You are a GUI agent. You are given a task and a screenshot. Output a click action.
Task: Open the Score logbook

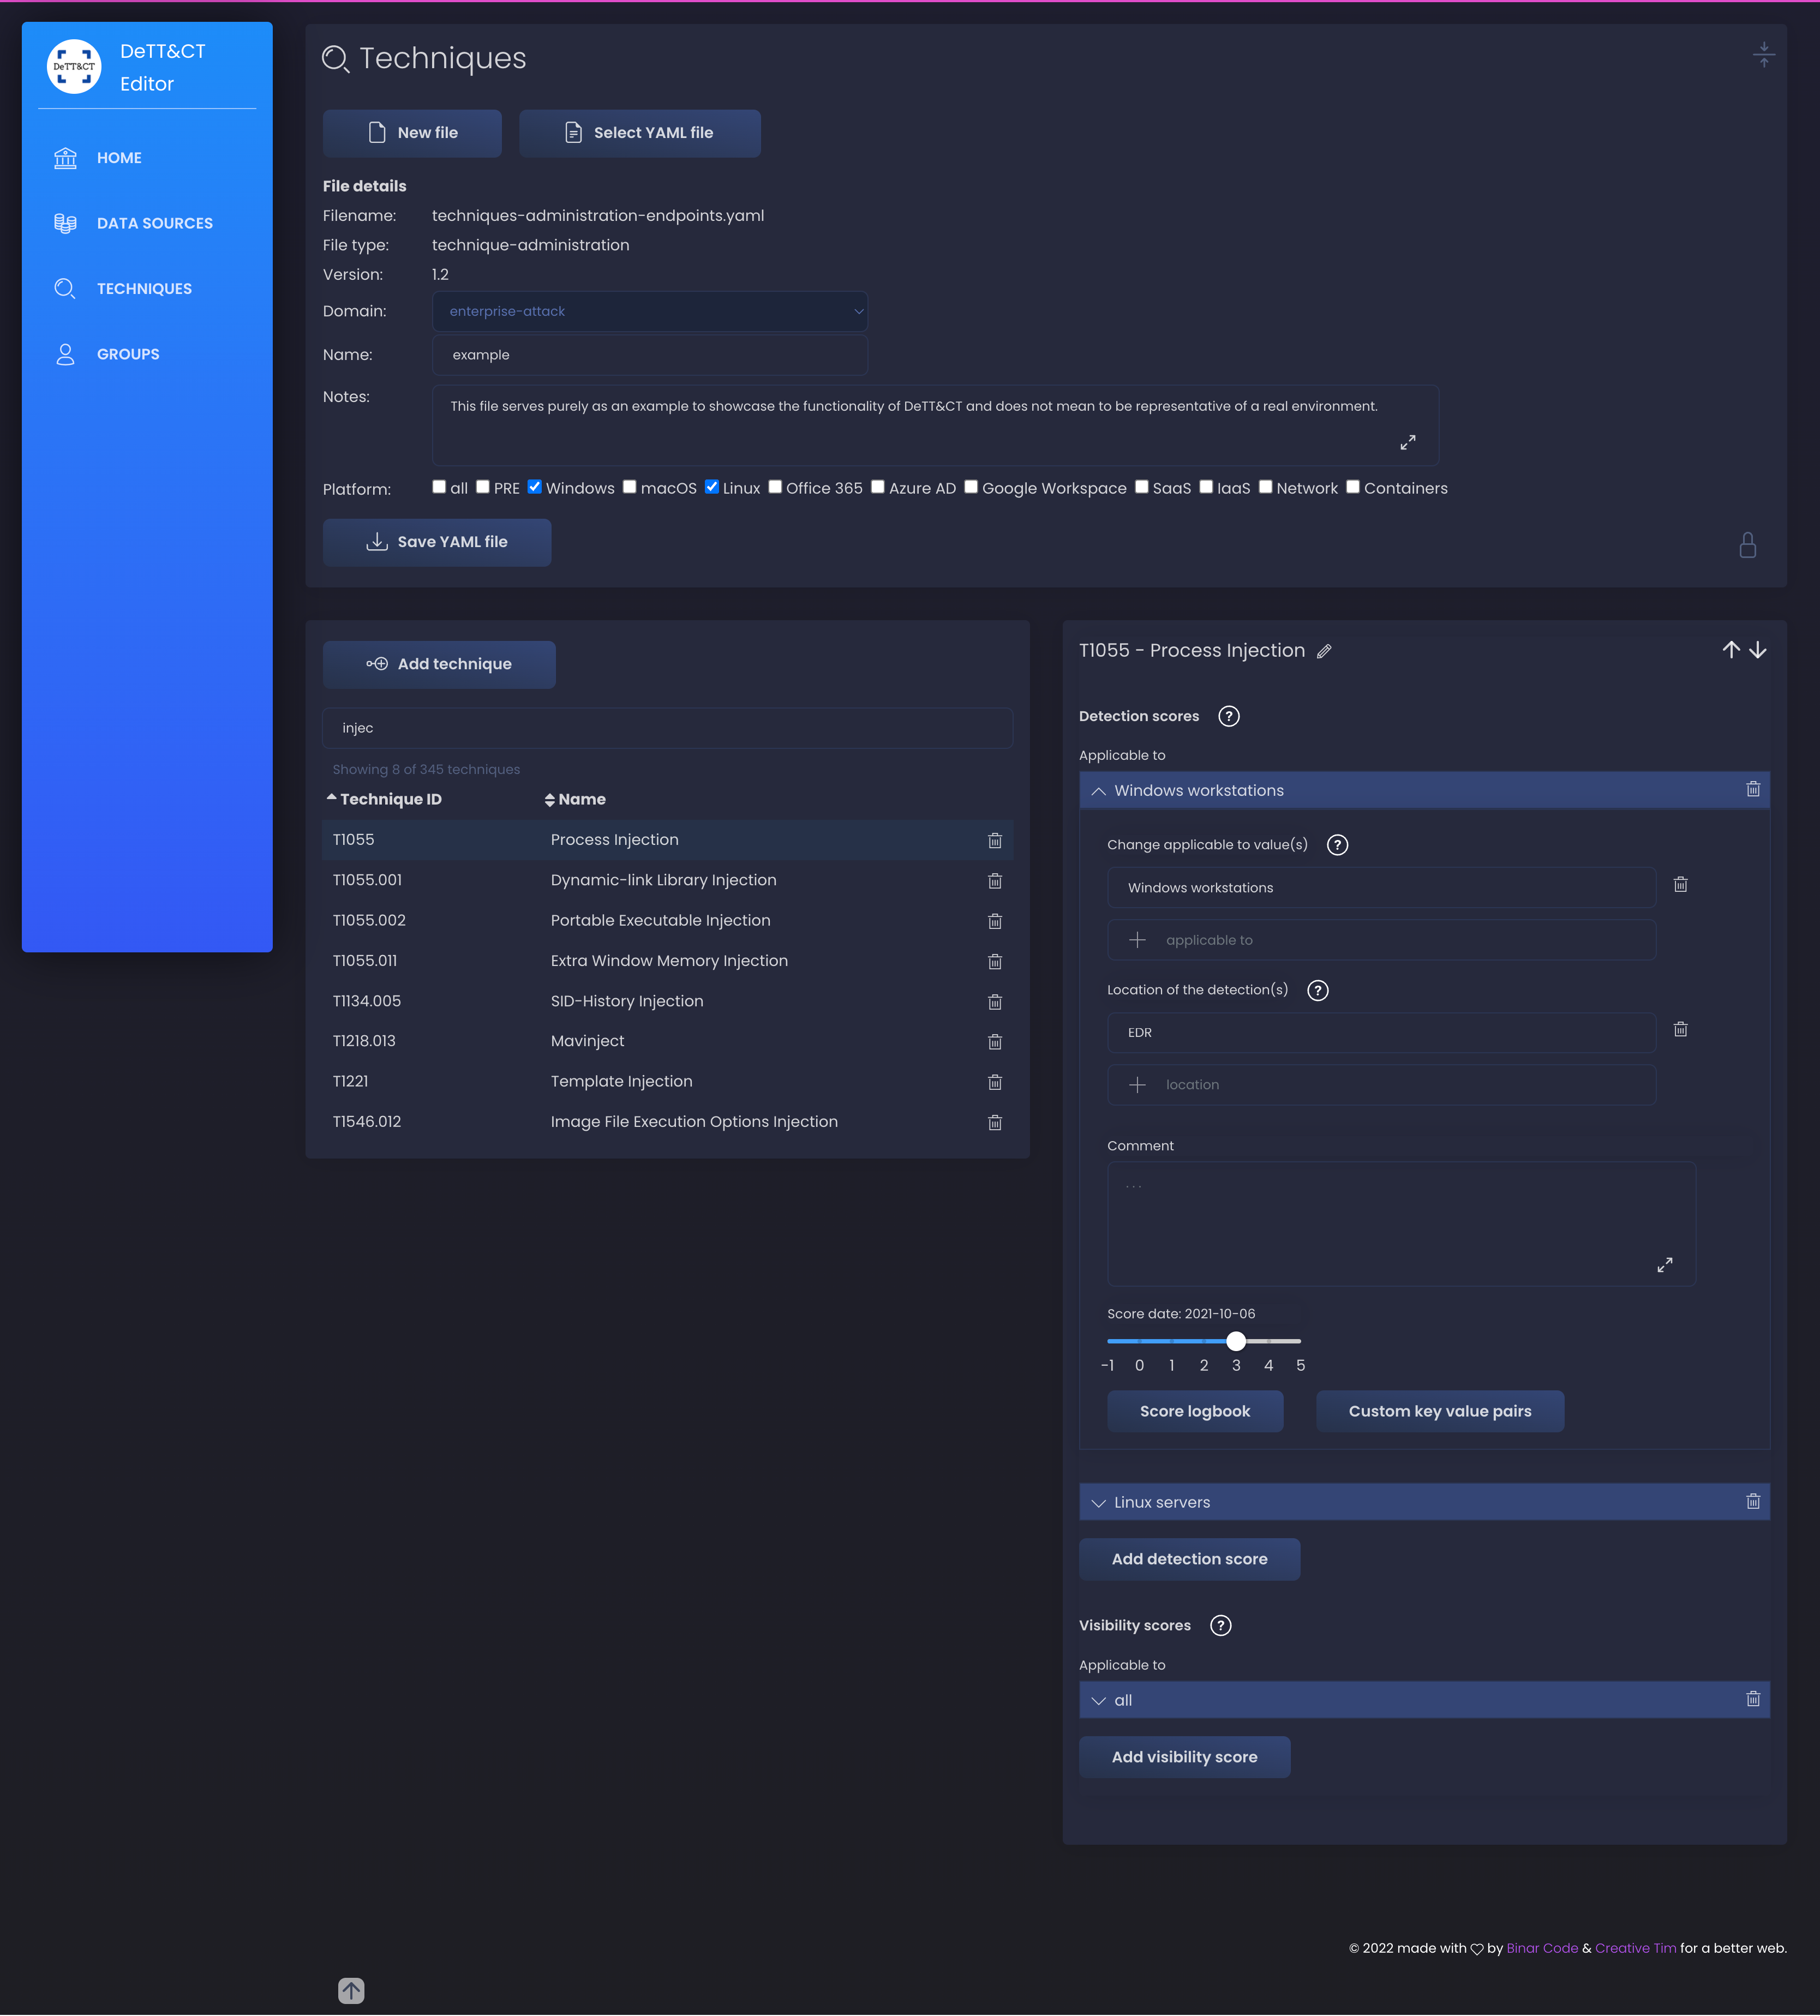tap(1194, 1411)
